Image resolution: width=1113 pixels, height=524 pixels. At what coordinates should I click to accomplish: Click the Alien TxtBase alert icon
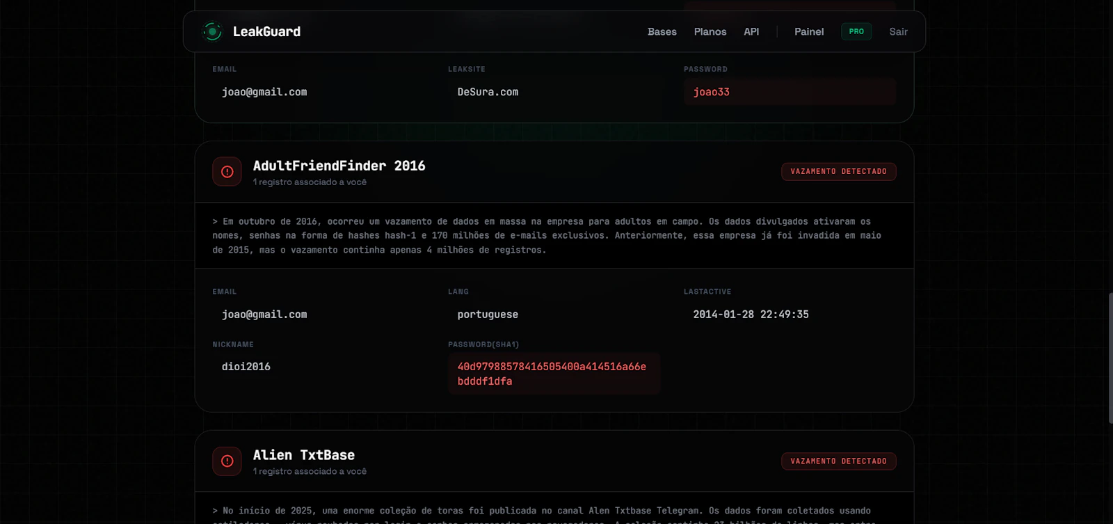[x=227, y=461]
